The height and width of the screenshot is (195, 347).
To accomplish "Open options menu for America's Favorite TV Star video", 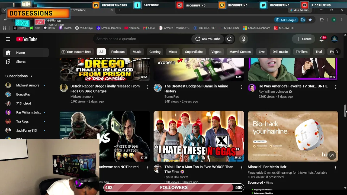I will pos(336,87).
